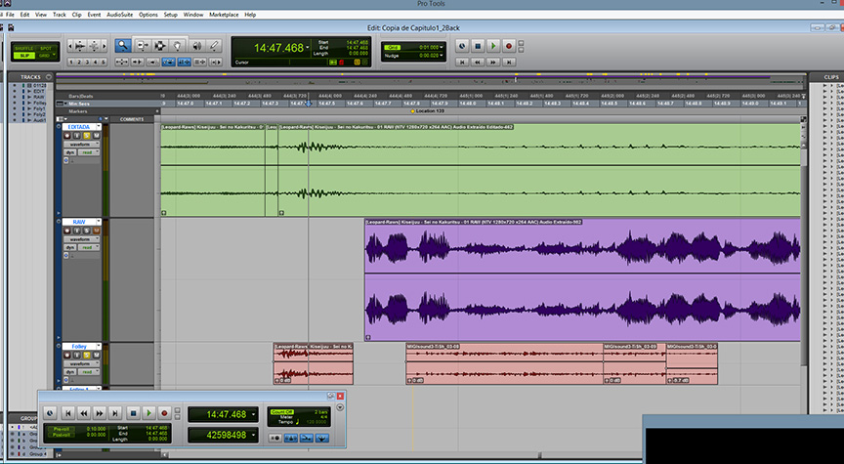844x464 pixels.
Task: Select the Zoomer (magnifier) tool
Action: tap(123, 45)
